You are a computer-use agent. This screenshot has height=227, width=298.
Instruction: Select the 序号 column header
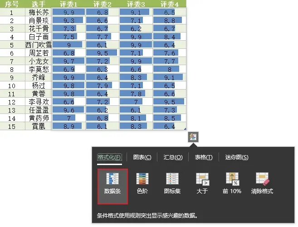click(x=12, y=4)
